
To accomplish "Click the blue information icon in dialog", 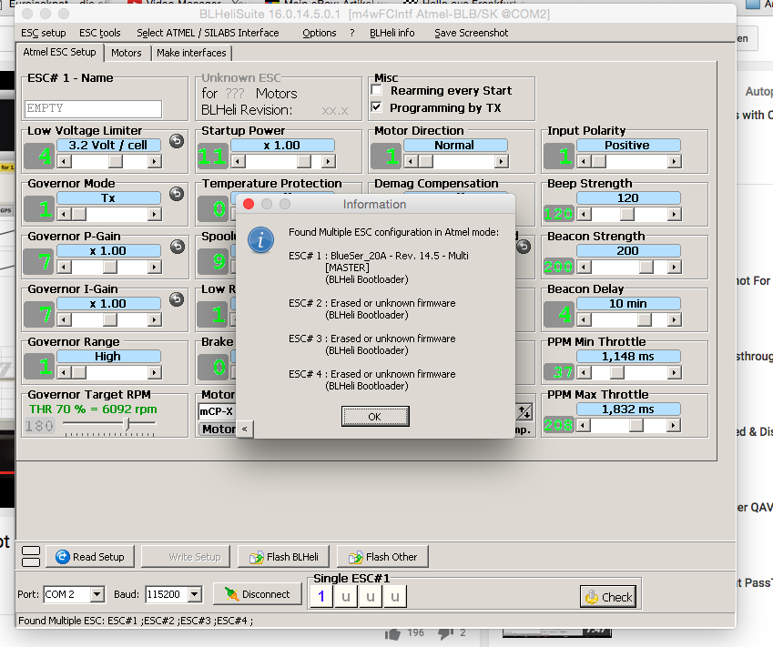I will [x=260, y=240].
